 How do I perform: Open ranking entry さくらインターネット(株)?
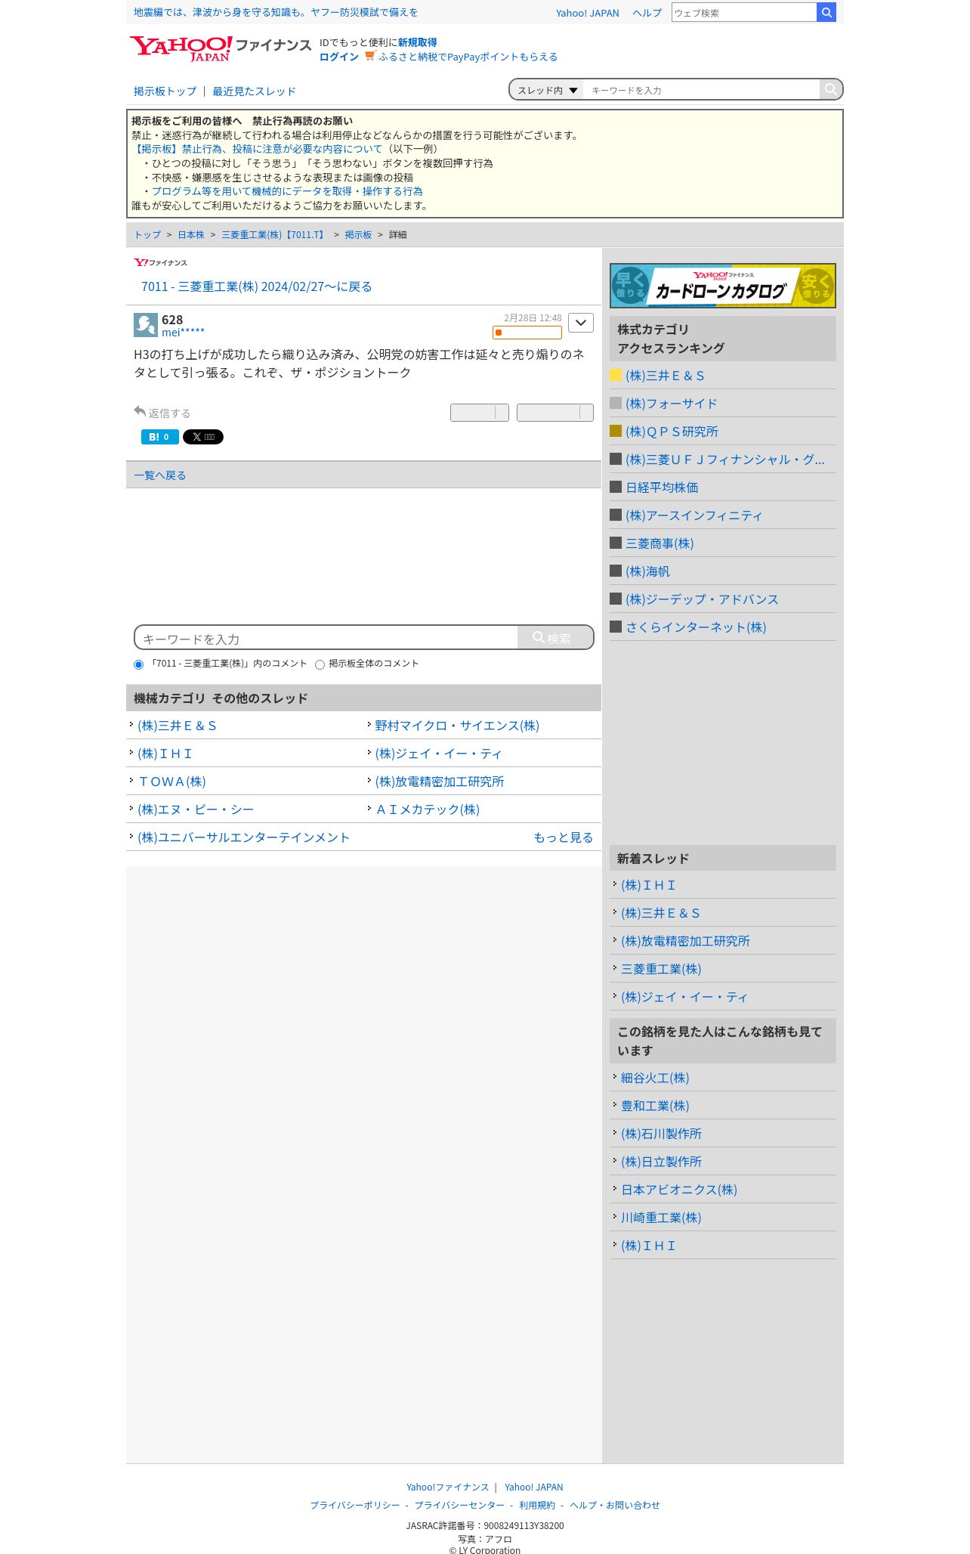pyautogui.click(x=696, y=627)
